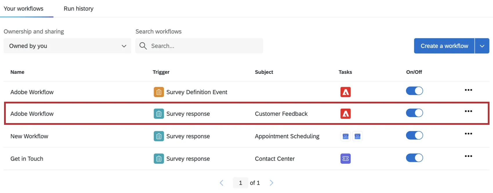This screenshot has height=193, width=493.
Task: Click second Google Calendar task icon
Action: pyautogui.click(x=357, y=136)
